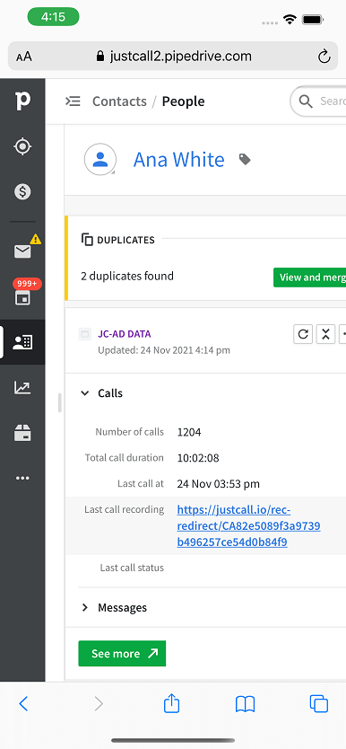Open Leads target icon in sidebar
Screen dimensions: 346x749
(22, 146)
